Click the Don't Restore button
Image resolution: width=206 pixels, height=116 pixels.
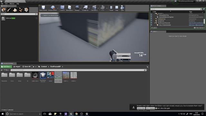pyautogui.click(x=150, y=108)
